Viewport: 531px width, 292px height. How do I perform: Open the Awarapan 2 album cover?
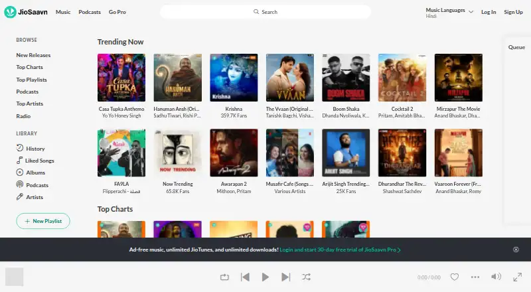point(234,153)
